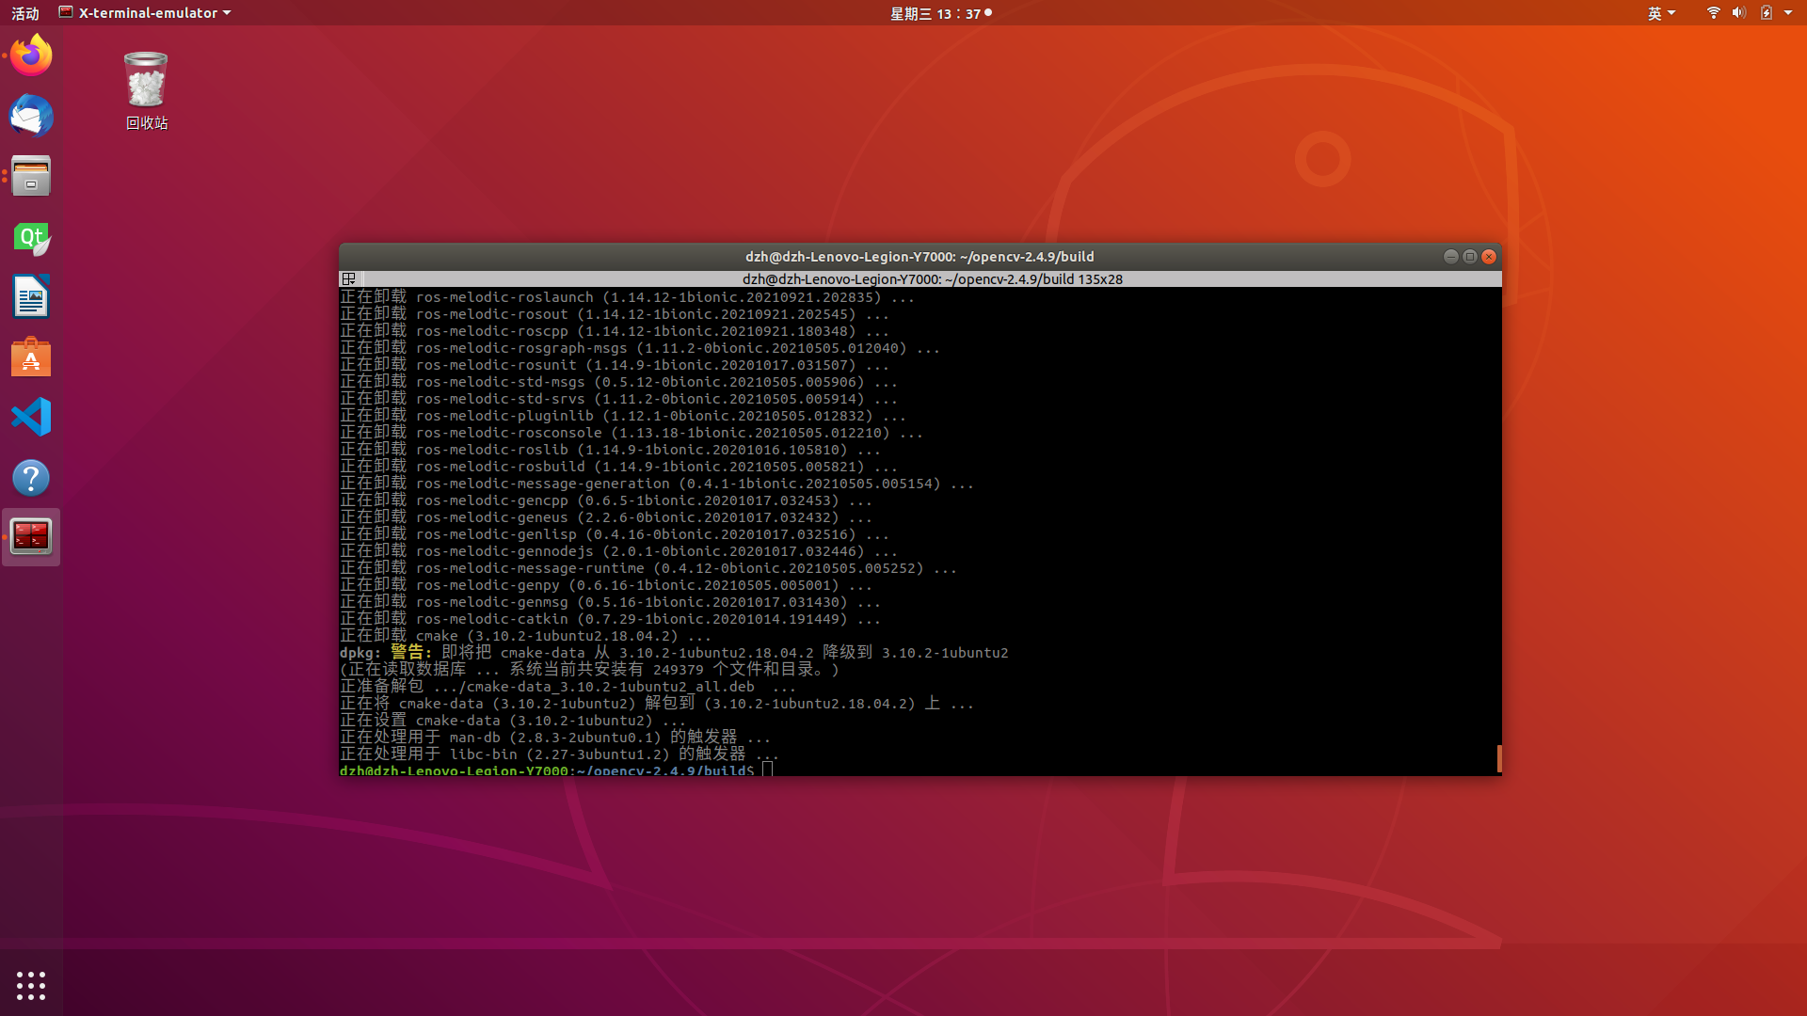Click the terminal grouping icon in titlebar

pos(349,279)
